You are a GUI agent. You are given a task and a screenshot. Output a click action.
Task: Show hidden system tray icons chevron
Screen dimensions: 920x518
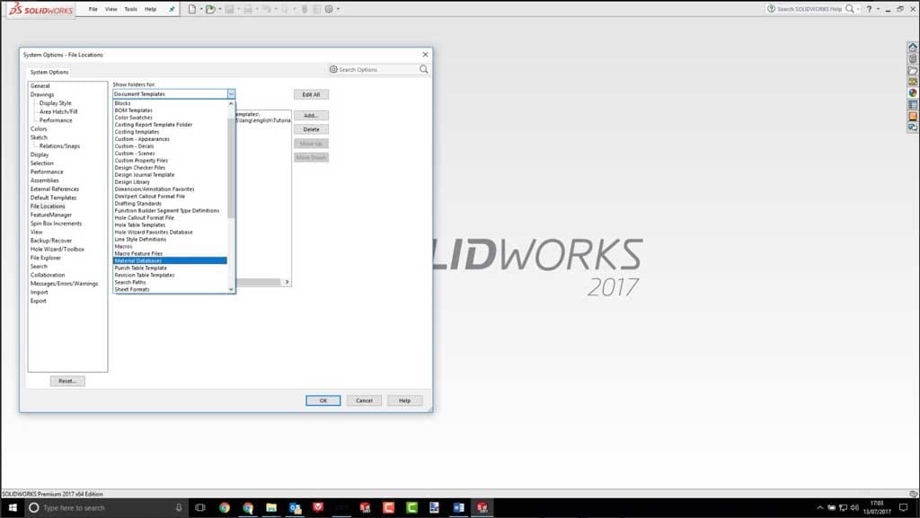tap(819, 507)
